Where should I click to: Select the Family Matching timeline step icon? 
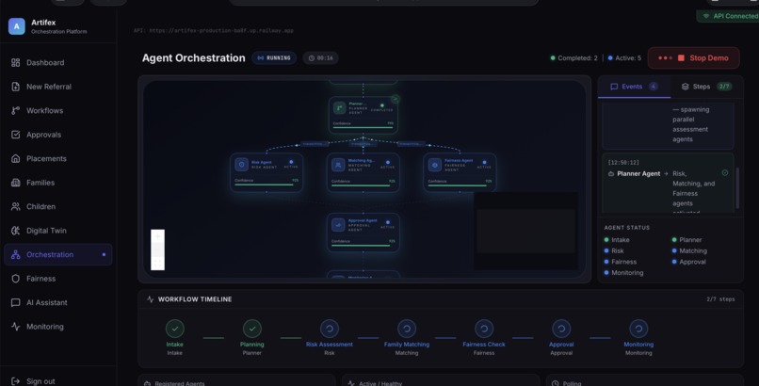tap(407, 329)
